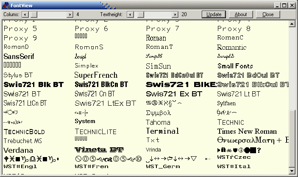Image resolution: width=298 pixels, height=177 pixels.
Task: Select the Proxy 8 font sample
Action: [x=234, y=29]
